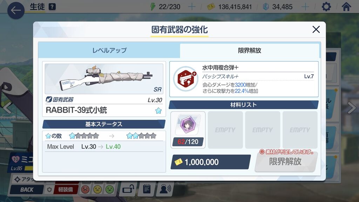Switch to the レベルアップ tab

109,50
